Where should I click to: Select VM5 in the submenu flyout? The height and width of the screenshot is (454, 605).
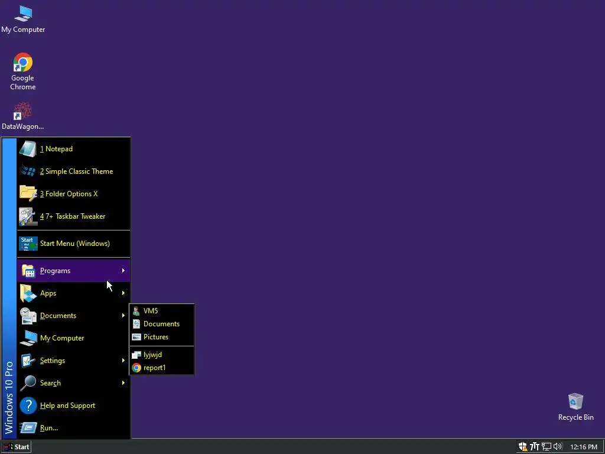coord(162,311)
